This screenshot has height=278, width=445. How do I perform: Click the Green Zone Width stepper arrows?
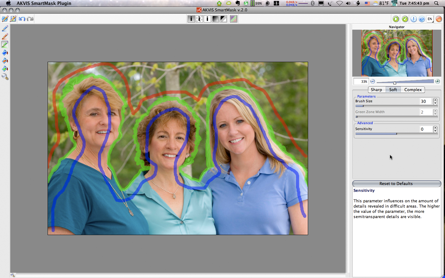pyautogui.click(x=435, y=112)
